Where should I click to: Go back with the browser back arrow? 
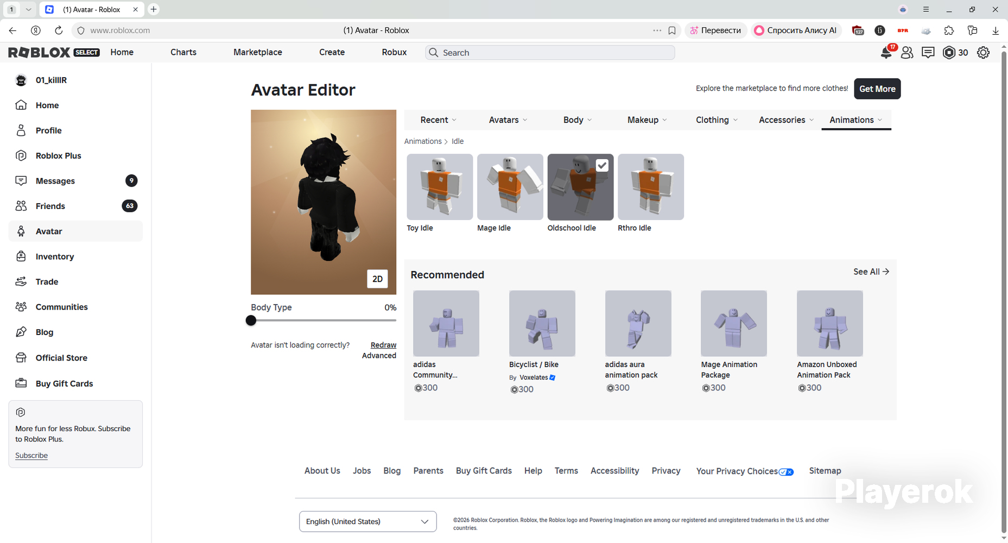coord(12,30)
